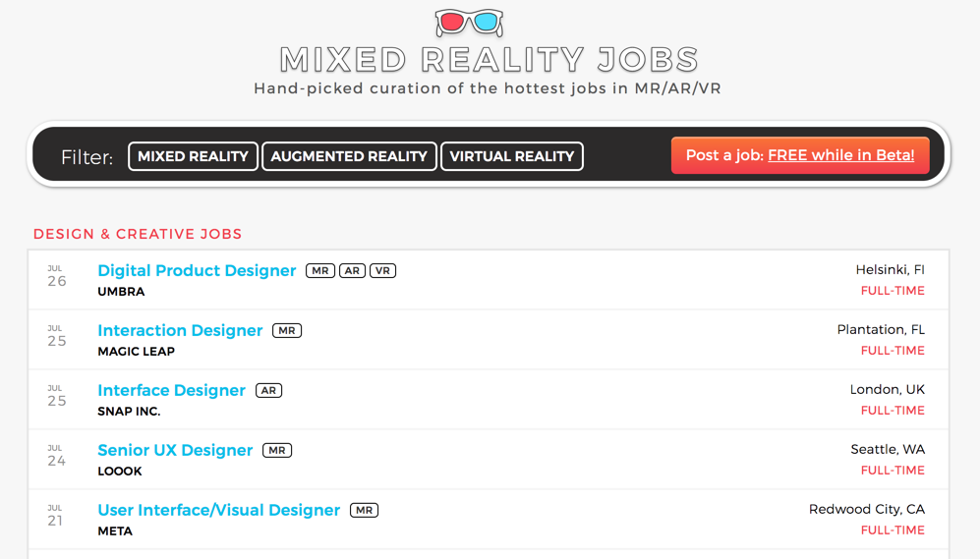This screenshot has width=980, height=559.
Task: Click MR tag beside User Interface/Visual Designer
Action: tap(365, 510)
